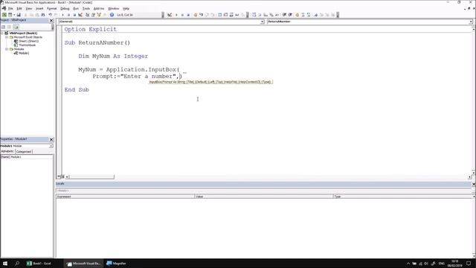Click View Code icon in Project Explorer
Screen dimensions: 476x268
3,27
